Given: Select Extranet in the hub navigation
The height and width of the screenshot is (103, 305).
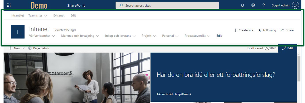Looking at the screenshot, I should [x=59, y=15].
